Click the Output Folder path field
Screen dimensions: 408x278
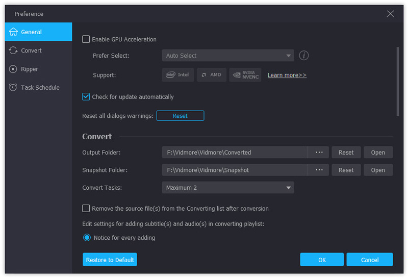235,153
